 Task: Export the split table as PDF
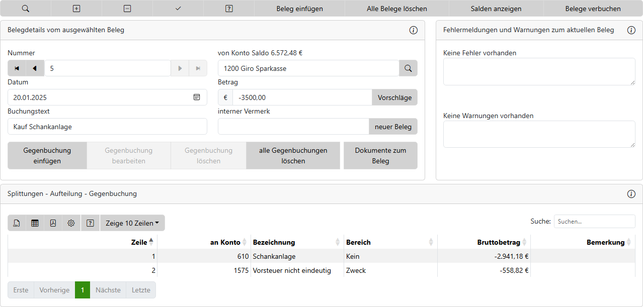click(x=53, y=223)
